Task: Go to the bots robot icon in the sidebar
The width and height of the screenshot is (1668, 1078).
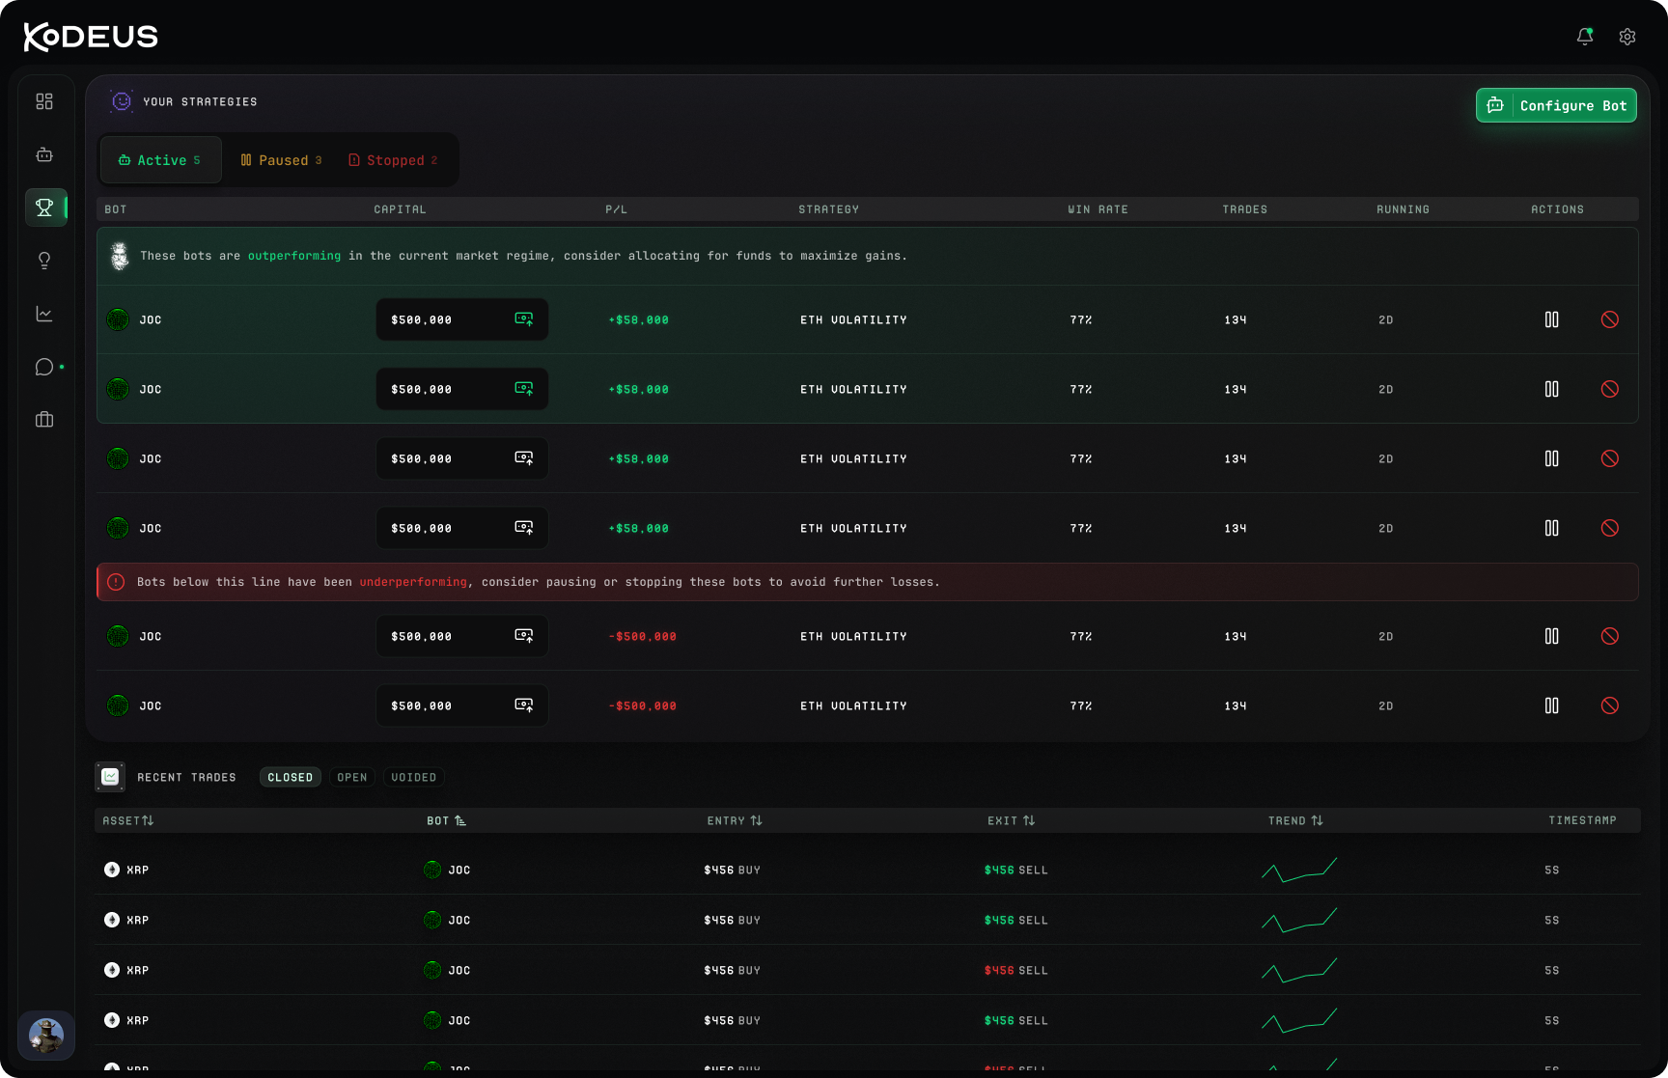Action: (44, 154)
